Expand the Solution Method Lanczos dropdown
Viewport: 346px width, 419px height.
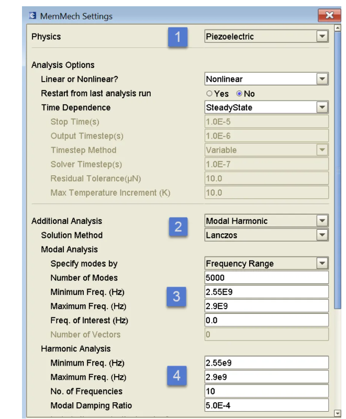322,235
